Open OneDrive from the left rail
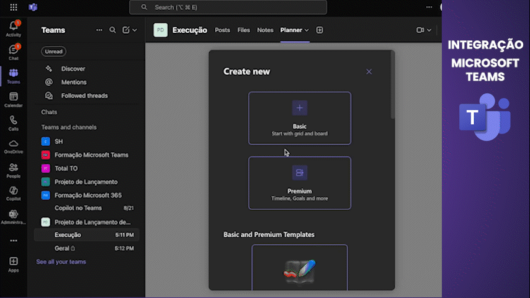530x298 pixels. coord(13,146)
